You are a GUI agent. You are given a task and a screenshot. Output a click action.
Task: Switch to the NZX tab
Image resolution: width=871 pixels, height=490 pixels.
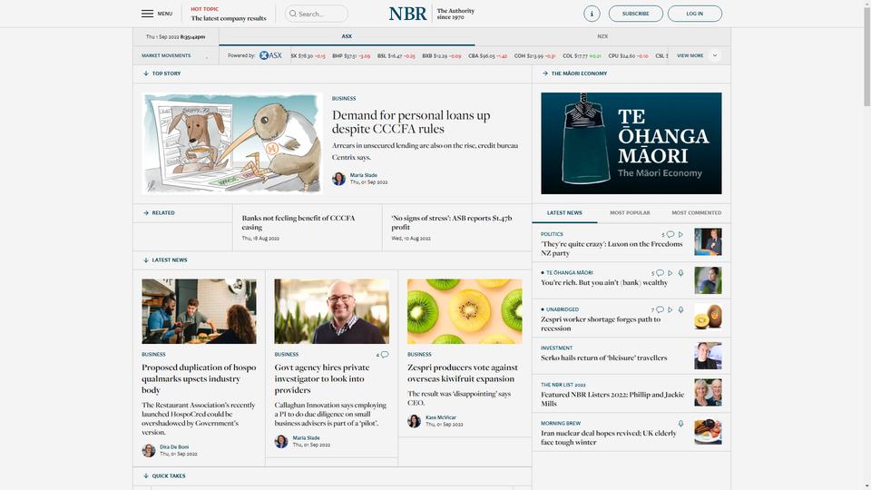(602, 36)
